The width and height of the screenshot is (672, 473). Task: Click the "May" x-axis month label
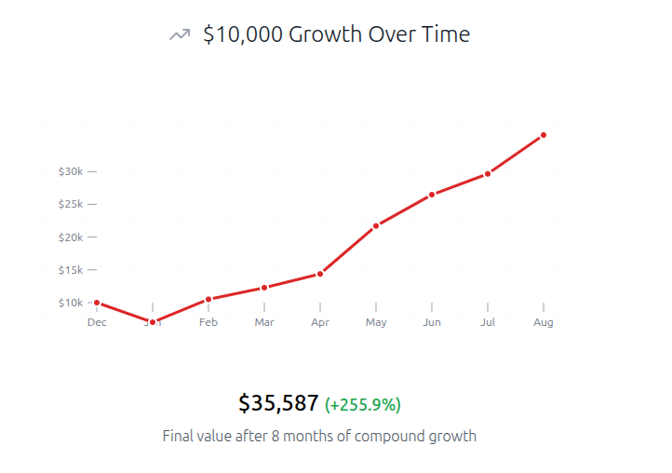376,323
